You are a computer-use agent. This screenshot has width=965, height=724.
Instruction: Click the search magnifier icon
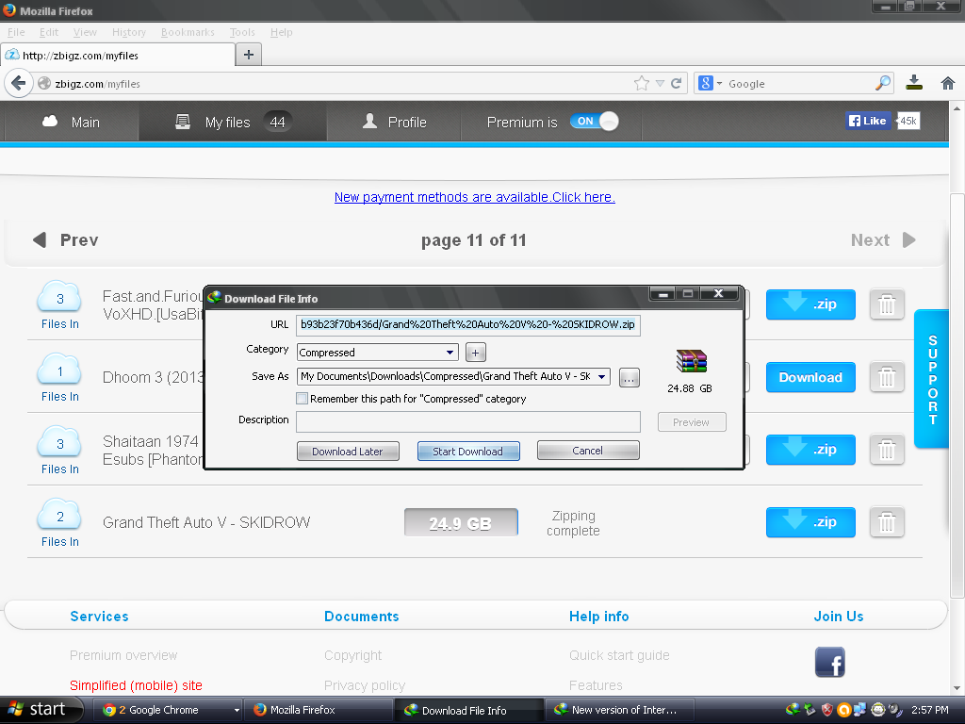883,83
